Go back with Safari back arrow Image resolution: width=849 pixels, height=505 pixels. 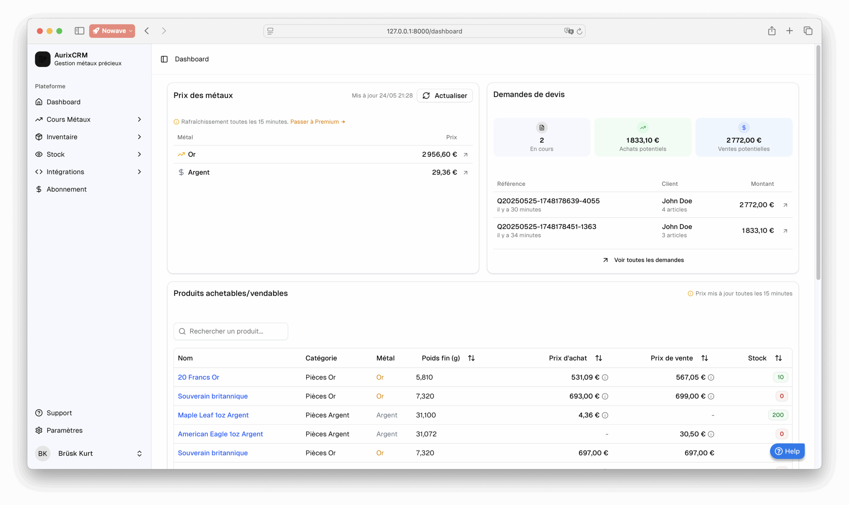(147, 31)
